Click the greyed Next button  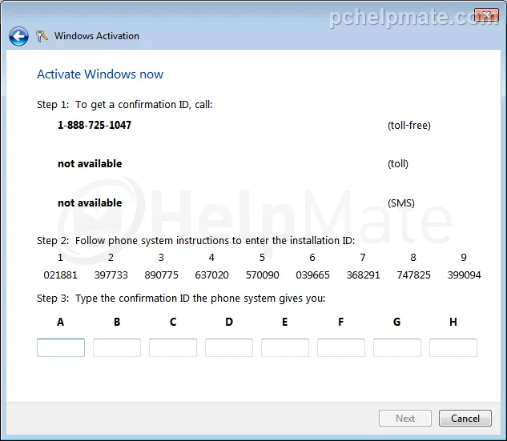click(405, 419)
